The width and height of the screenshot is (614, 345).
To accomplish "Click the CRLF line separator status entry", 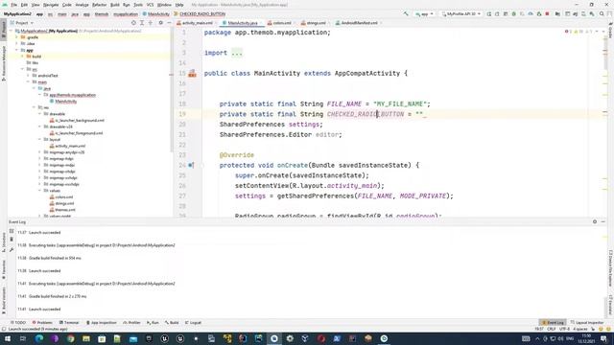I will point(552,330).
